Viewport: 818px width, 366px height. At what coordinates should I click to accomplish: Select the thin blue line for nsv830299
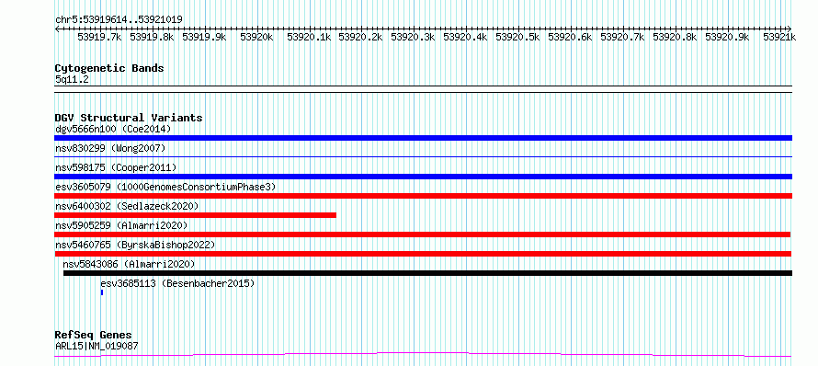click(x=423, y=156)
